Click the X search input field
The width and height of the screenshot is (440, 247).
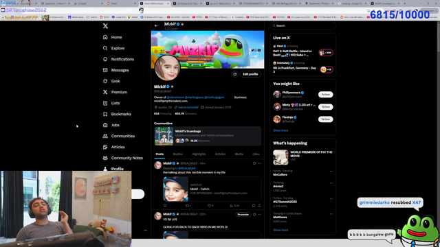[302, 26]
